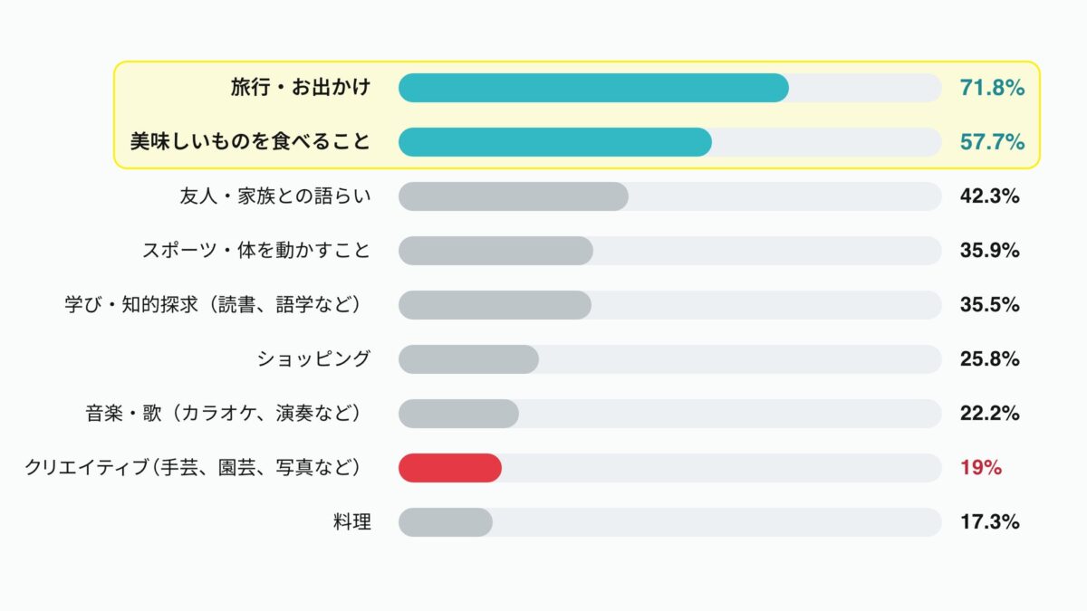Click the teal 美味しいものを食べること bar
Image resolution: width=1087 pixels, height=611 pixels.
click(x=554, y=142)
